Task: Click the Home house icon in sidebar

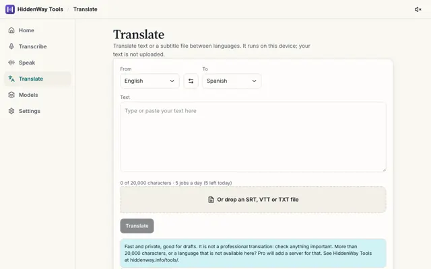Action: [x=11, y=30]
